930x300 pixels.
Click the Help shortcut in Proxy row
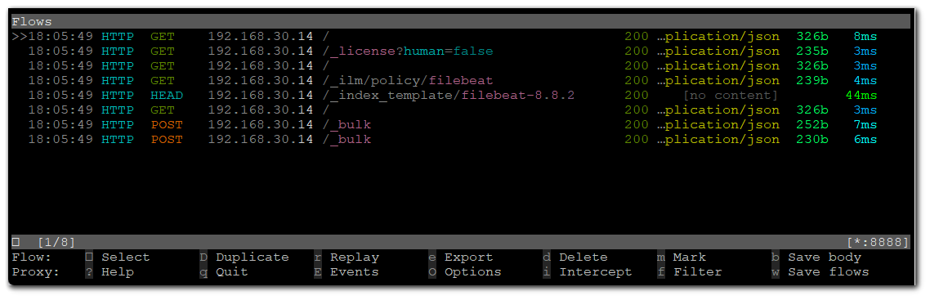click(118, 272)
